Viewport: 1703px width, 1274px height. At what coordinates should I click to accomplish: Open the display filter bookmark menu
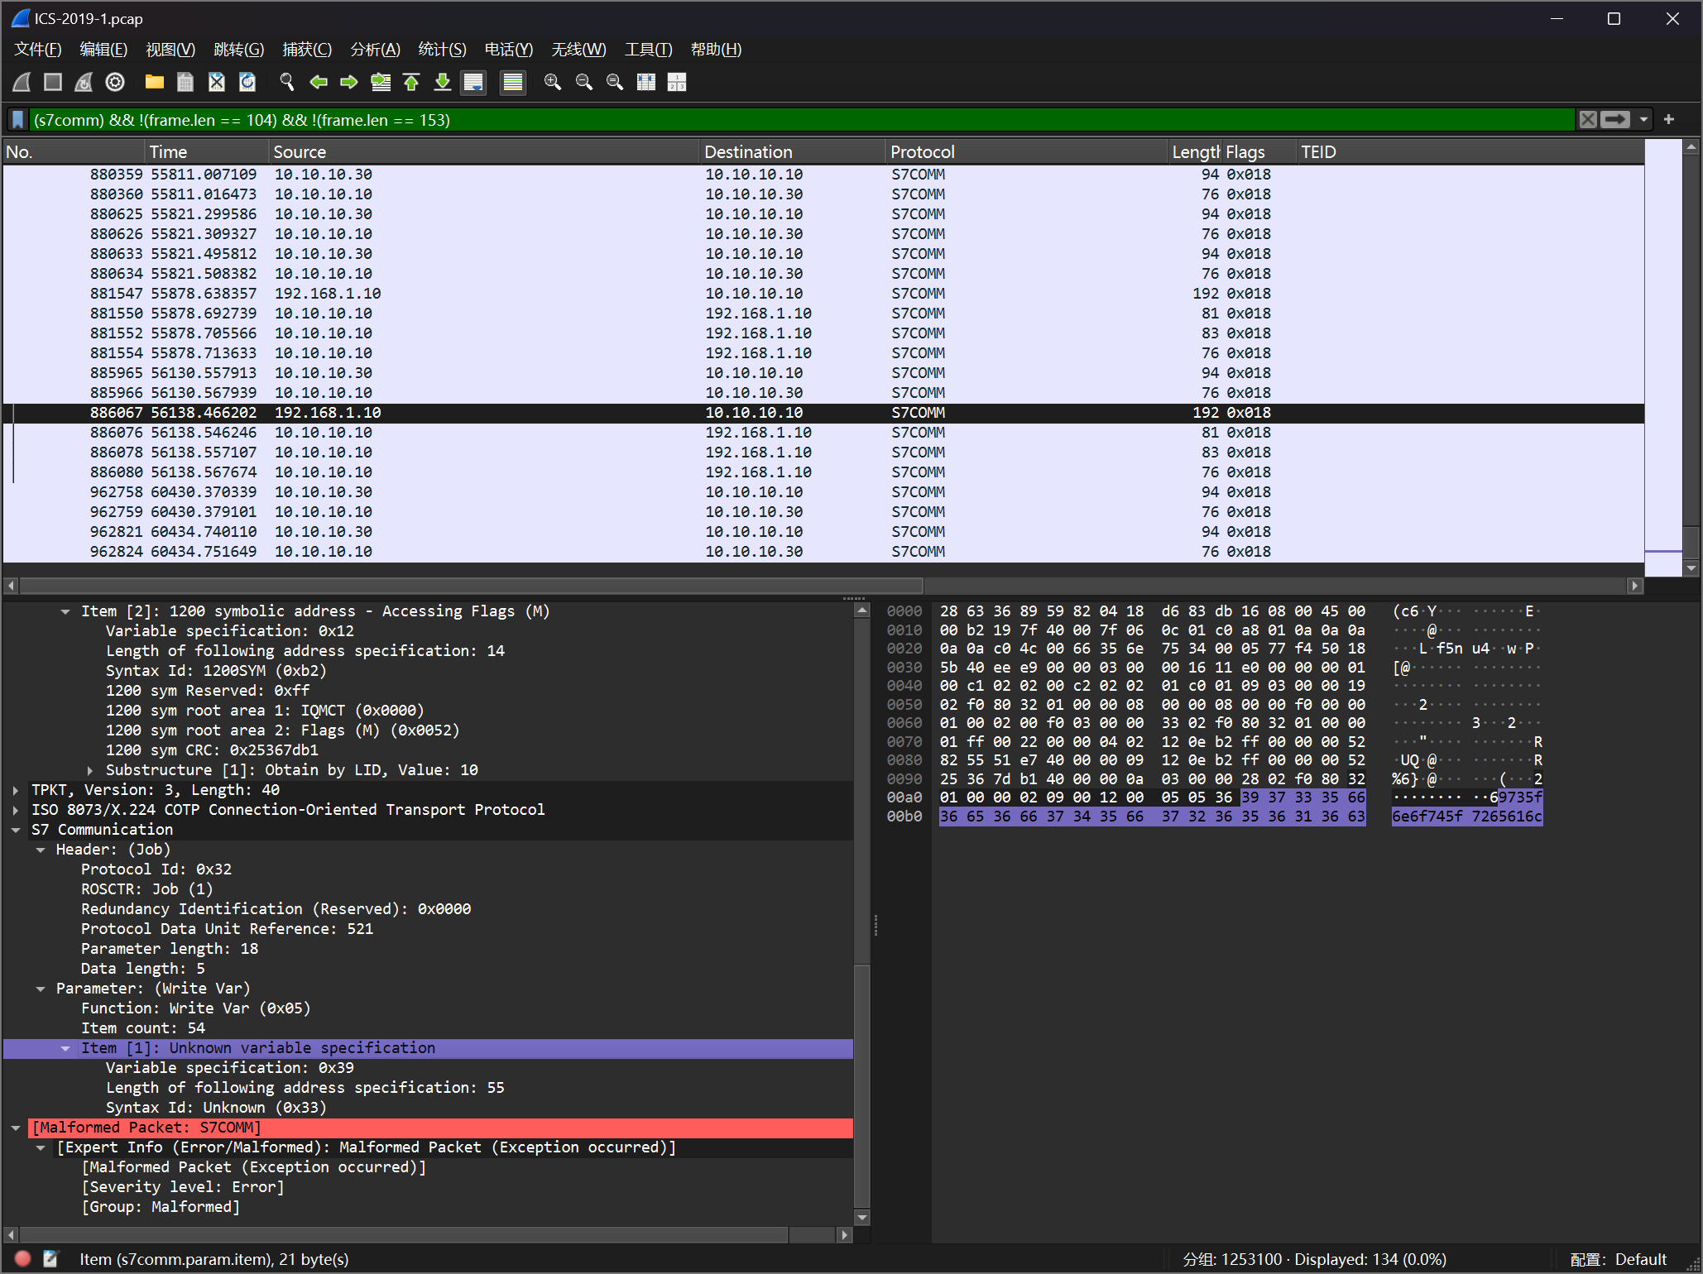pyautogui.click(x=18, y=120)
